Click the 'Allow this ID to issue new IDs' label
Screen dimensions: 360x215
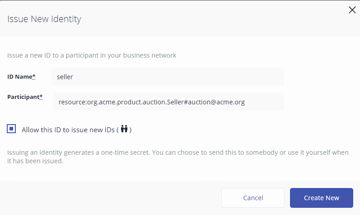[68, 130]
